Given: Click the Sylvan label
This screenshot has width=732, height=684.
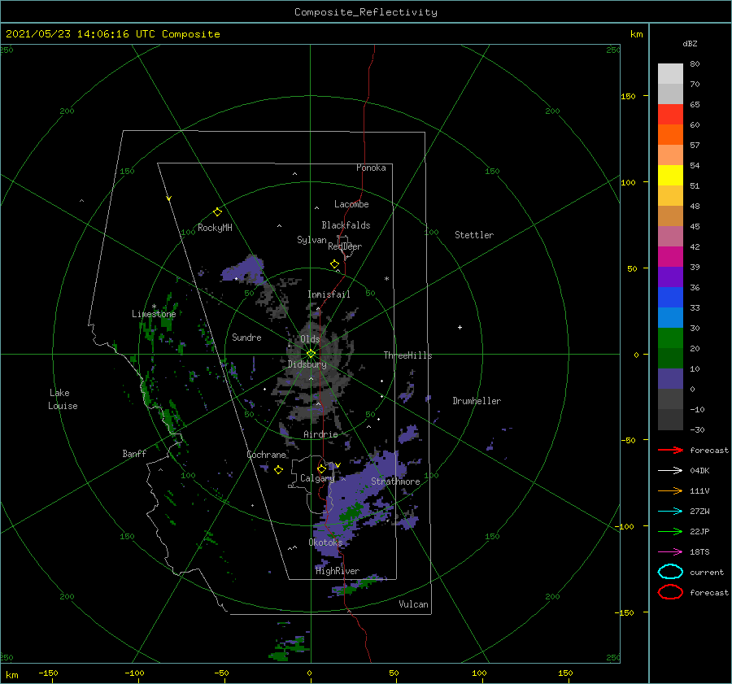Looking at the screenshot, I should (x=312, y=240).
